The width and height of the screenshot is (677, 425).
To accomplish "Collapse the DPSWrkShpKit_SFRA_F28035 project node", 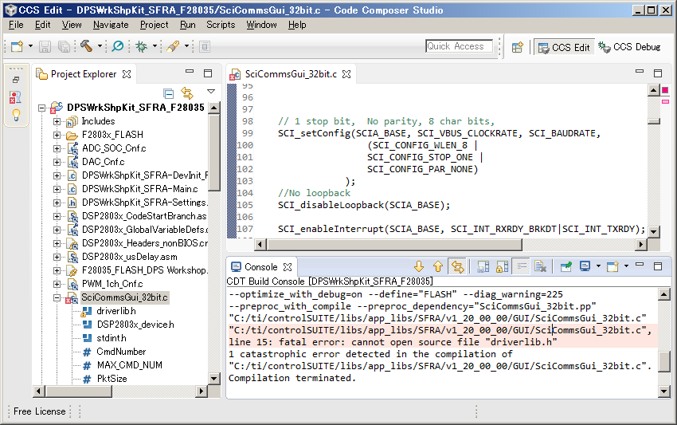I will pyautogui.click(x=41, y=108).
